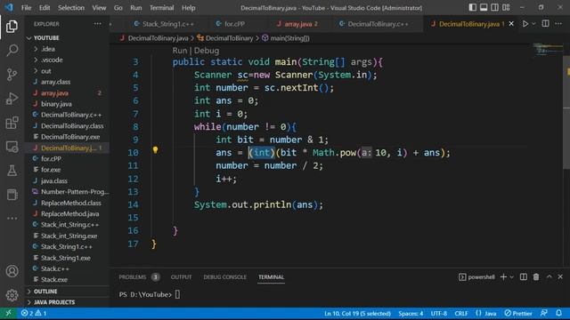The height and width of the screenshot is (320, 570).
Task: Click the Debug code lens link
Action: [207, 51]
